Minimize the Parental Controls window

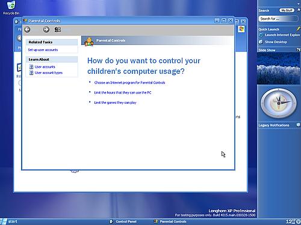click(x=217, y=20)
